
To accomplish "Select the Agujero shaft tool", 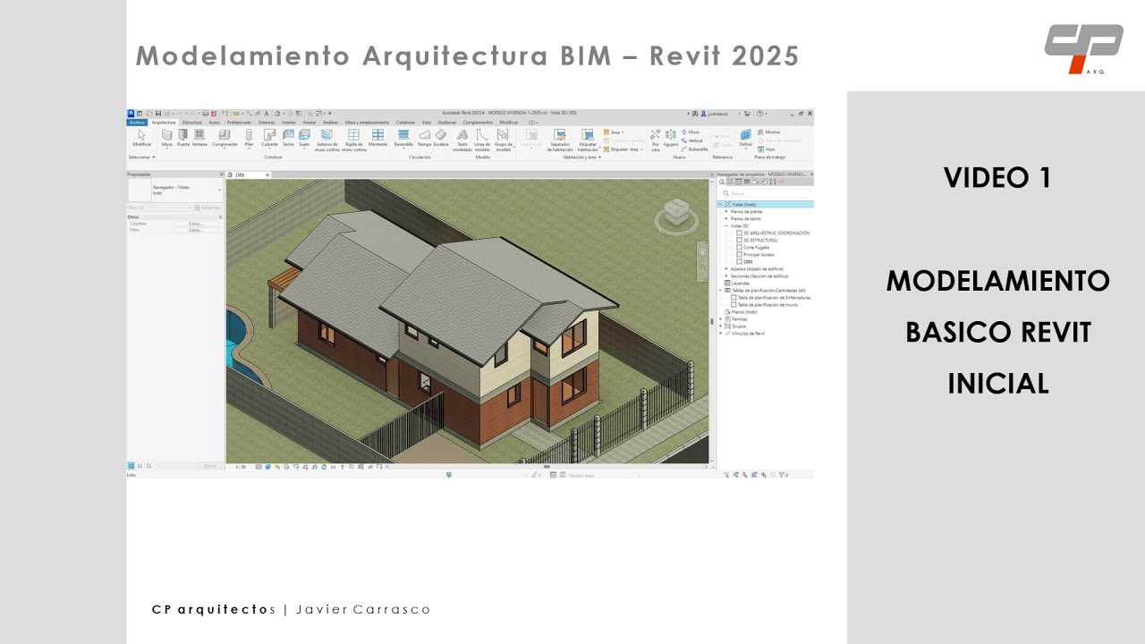I will (x=671, y=137).
